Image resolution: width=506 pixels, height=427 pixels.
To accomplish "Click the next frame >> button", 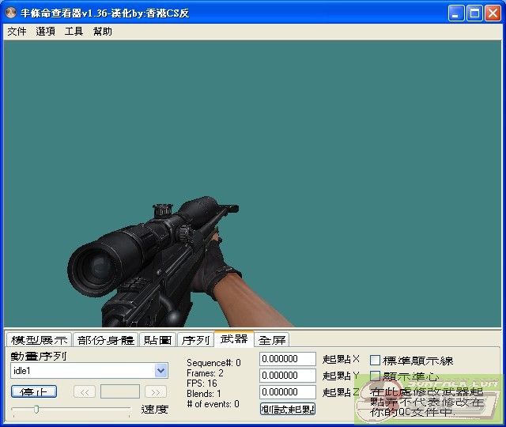I will tap(156, 392).
